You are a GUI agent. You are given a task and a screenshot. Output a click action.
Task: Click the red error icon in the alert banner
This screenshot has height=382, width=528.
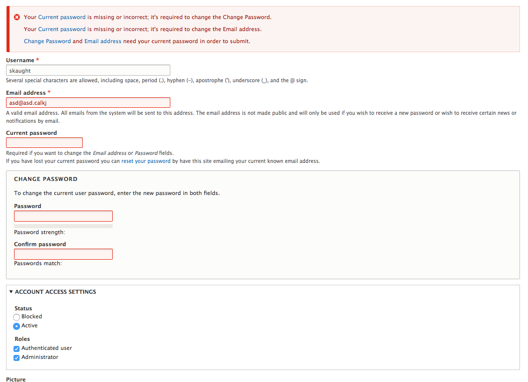[17, 17]
